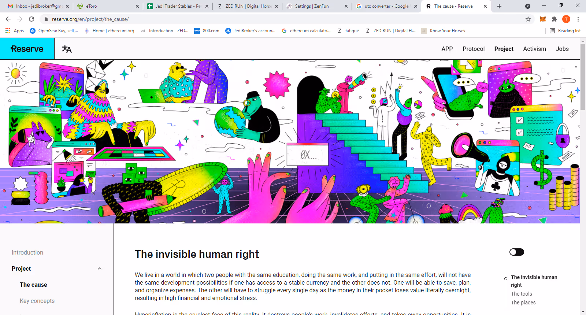Open the Apps bookmarks shortcut
The width and height of the screenshot is (586, 315).
coord(15,31)
